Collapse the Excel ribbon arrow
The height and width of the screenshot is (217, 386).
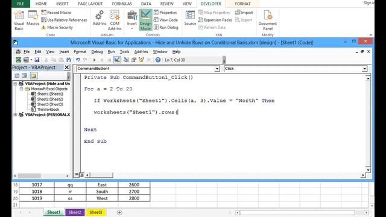click(370, 35)
